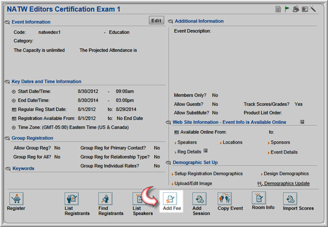The width and height of the screenshot is (328, 227).
Task: Click the green flag icon
Action: (287, 9)
